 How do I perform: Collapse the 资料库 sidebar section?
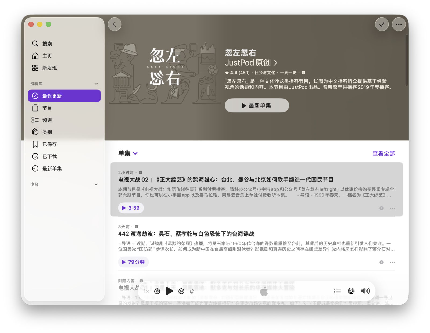[x=96, y=84]
